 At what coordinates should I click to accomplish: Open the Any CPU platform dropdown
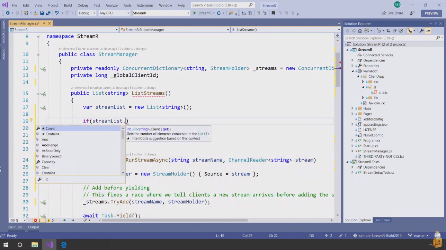pyautogui.click(x=114, y=13)
